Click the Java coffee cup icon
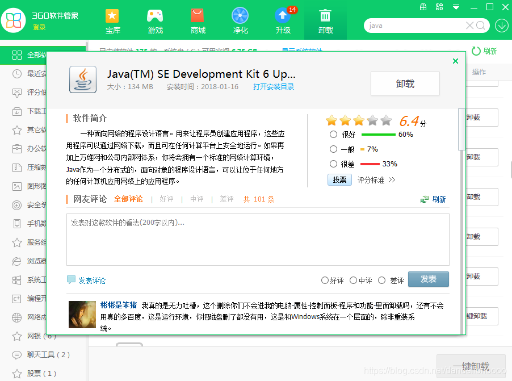The height and width of the screenshot is (381, 512). click(x=83, y=79)
